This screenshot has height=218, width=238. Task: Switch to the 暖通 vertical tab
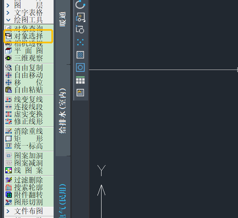click(63, 19)
